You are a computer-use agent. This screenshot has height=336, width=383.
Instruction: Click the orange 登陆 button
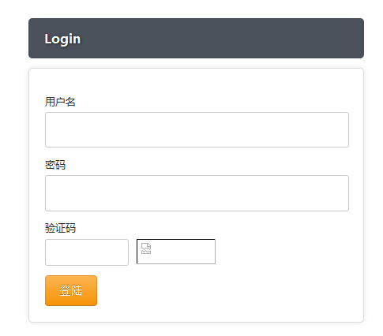(71, 290)
